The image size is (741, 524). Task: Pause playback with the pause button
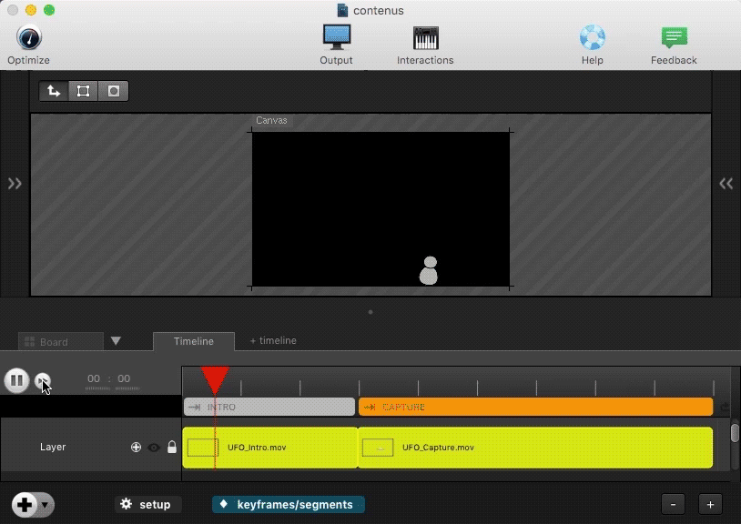click(x=16, y=380)
